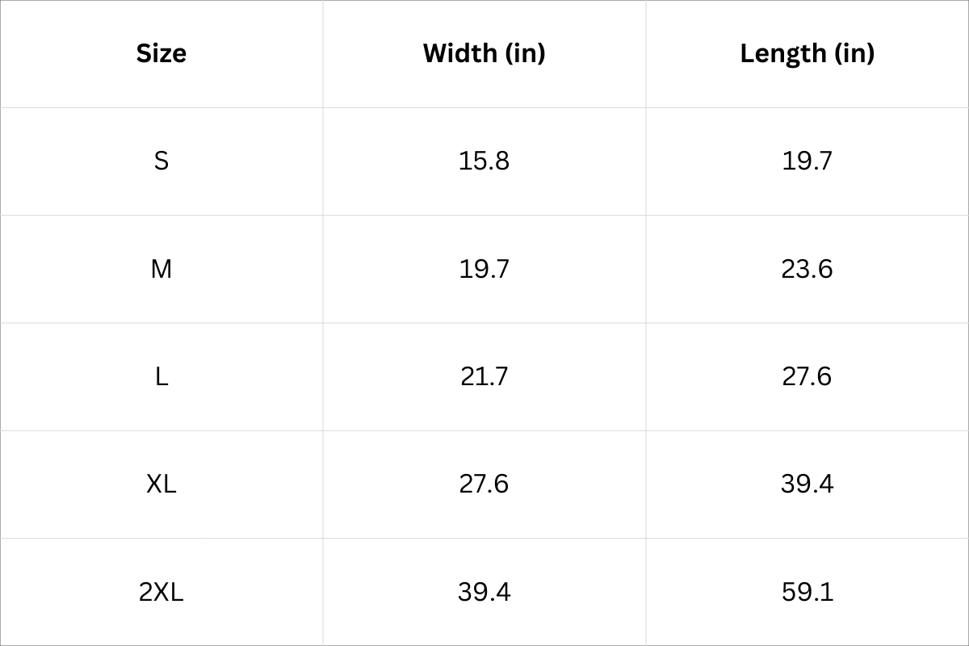Click length value 23.6 for size M
Image resolution: width=969 pixels, height=646 pixels.
[x=807, y=268]
